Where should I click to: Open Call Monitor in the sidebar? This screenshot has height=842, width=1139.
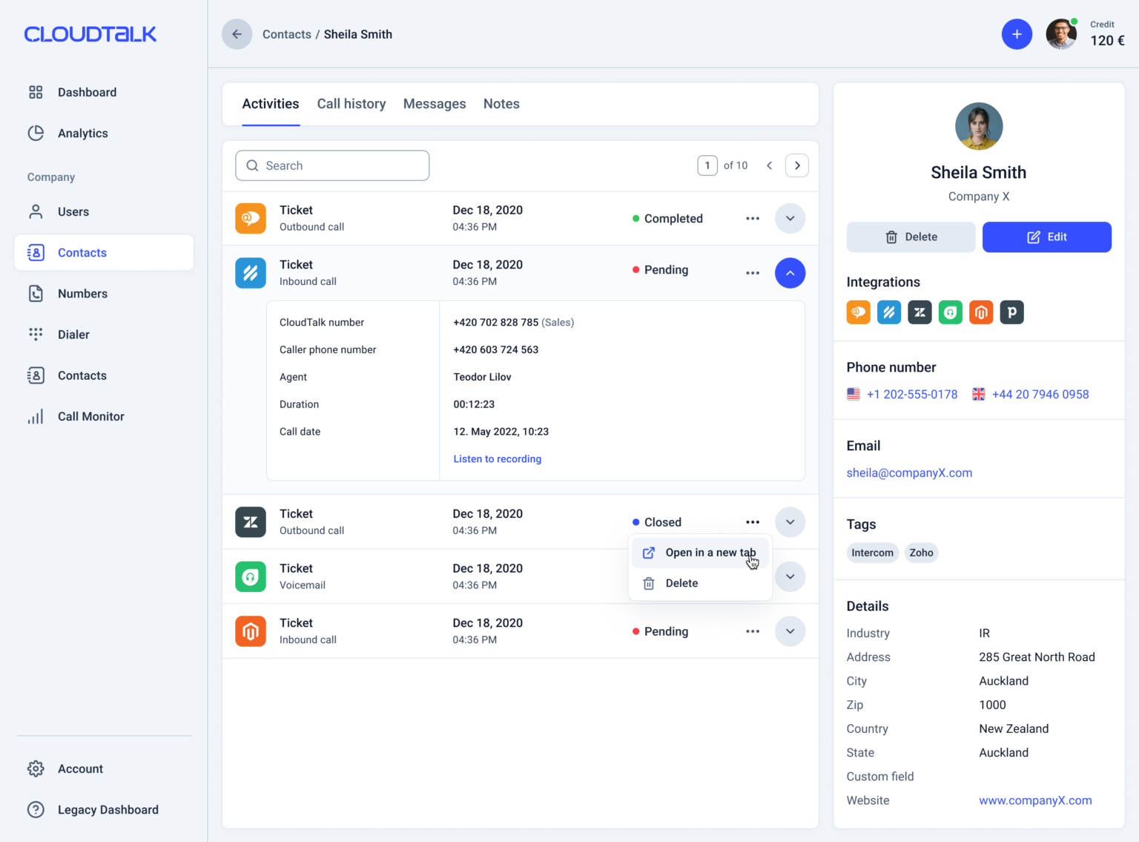pyautogui.click(x=90, y=416)
